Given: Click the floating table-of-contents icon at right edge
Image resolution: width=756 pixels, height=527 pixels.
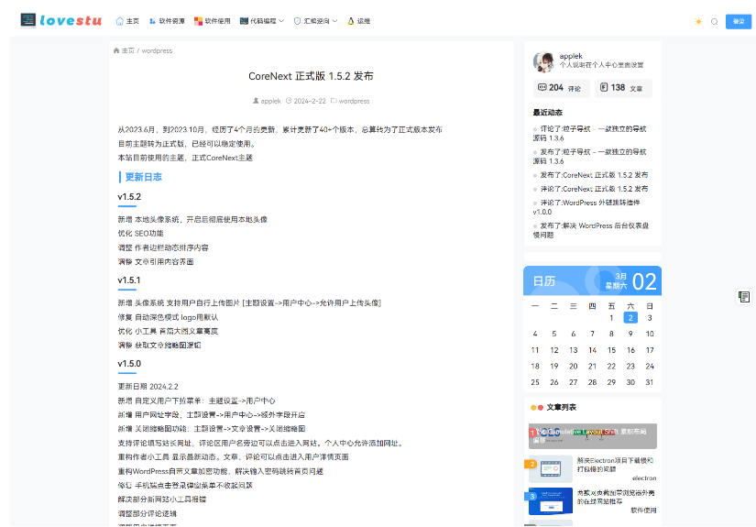Looking at the screenshot, I should coord(744,297).
